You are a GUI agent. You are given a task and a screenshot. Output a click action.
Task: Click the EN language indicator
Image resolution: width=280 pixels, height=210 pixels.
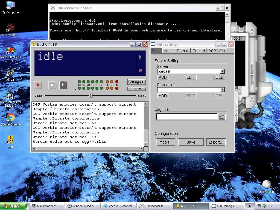pyautogui.click(x=249, y=206)
